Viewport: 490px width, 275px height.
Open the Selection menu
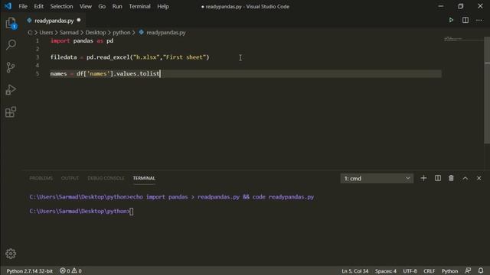61,6
